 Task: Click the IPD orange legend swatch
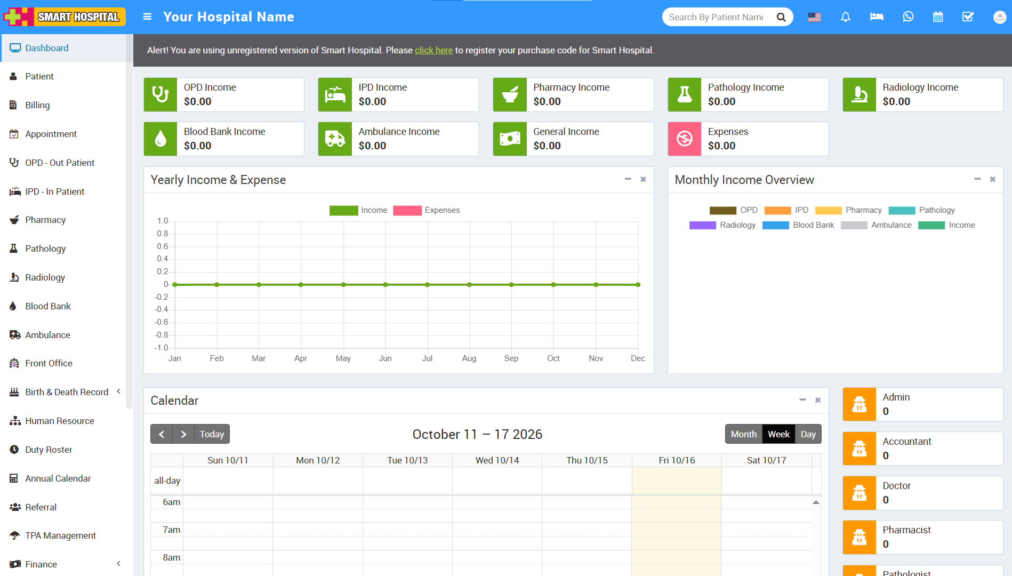click(777, 210)
